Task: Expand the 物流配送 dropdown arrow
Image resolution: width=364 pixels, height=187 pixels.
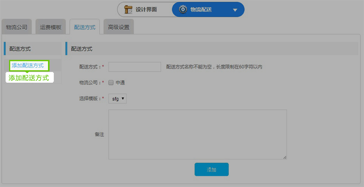Action: 235,10
